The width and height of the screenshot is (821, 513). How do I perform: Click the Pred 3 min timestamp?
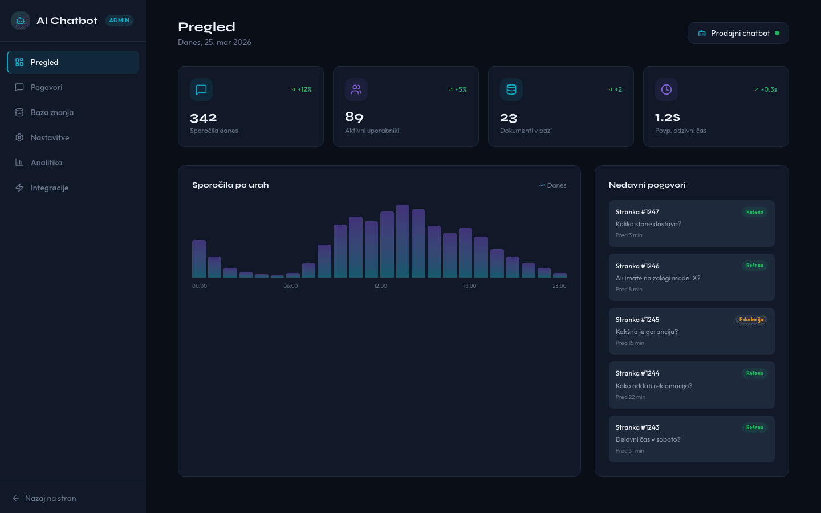[629, 235]
